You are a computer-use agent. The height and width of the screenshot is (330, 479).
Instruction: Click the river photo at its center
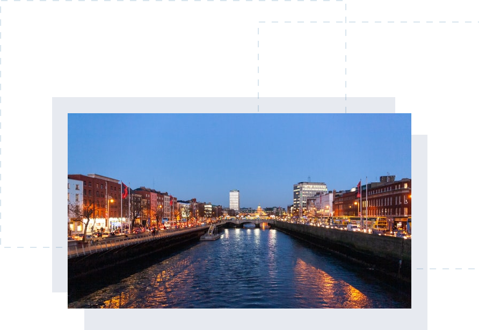pyautogui.click(x=239, y=210)
